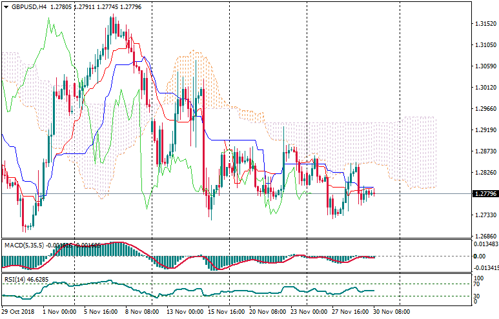The height and width of the screenshot is (319, 499).
Task: Click the 5 Nov 16:00 time label
Action: 101,310
